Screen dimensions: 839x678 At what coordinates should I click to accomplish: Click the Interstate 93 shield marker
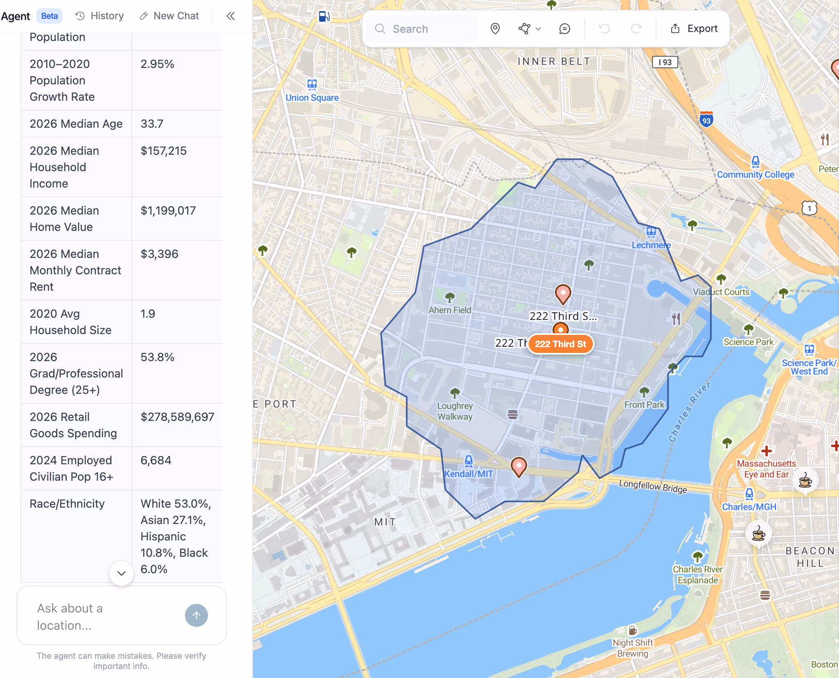click(706, 119)
